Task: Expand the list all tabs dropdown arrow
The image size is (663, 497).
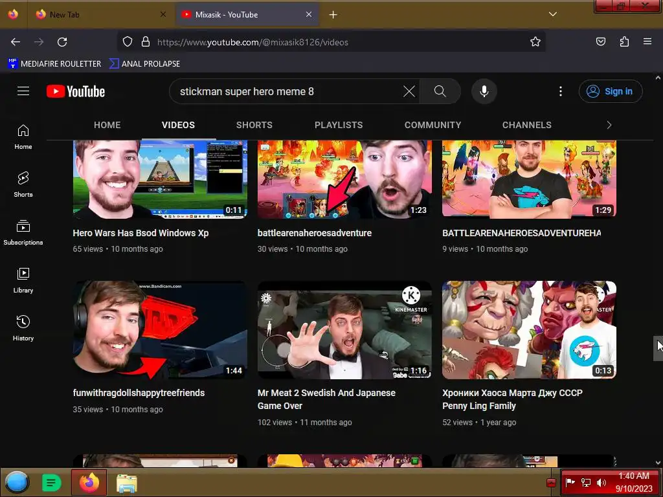Action: click(x=553, y=14)
